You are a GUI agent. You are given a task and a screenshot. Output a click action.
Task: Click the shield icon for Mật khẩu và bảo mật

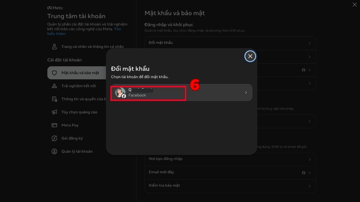pos(54,73)
